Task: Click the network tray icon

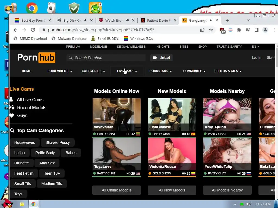Action: pyautogui.click(x=242, y=204)
